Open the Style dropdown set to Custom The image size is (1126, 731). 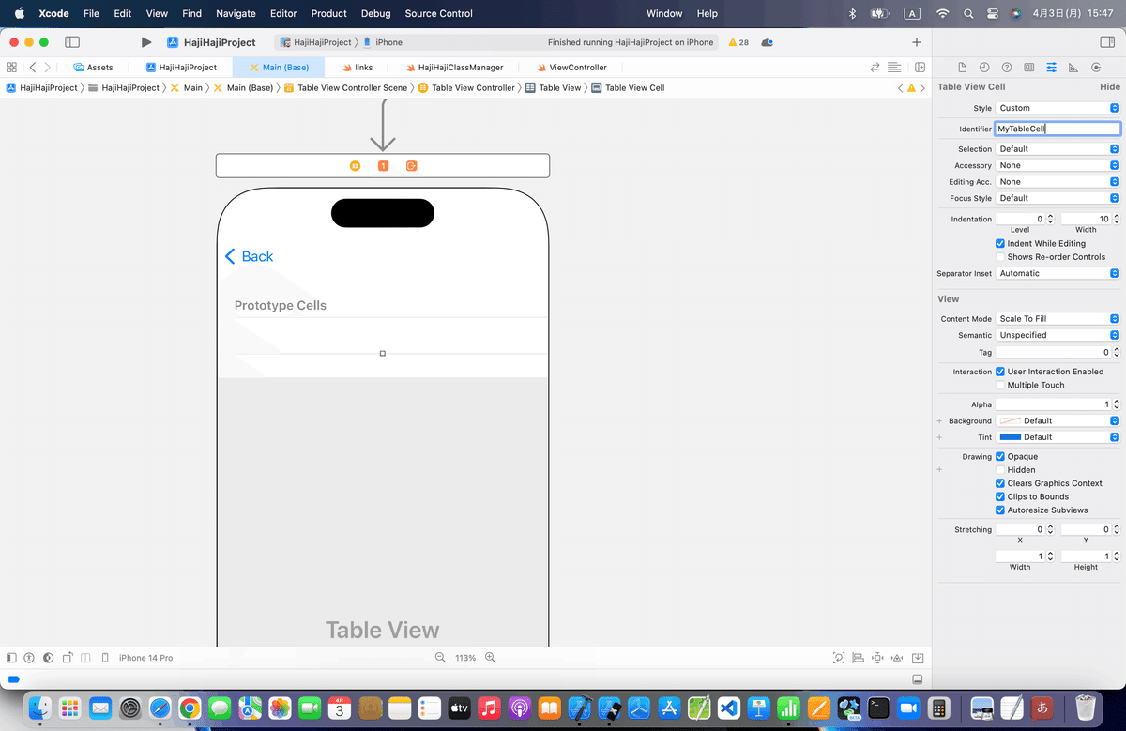[x=1058, y=108]
